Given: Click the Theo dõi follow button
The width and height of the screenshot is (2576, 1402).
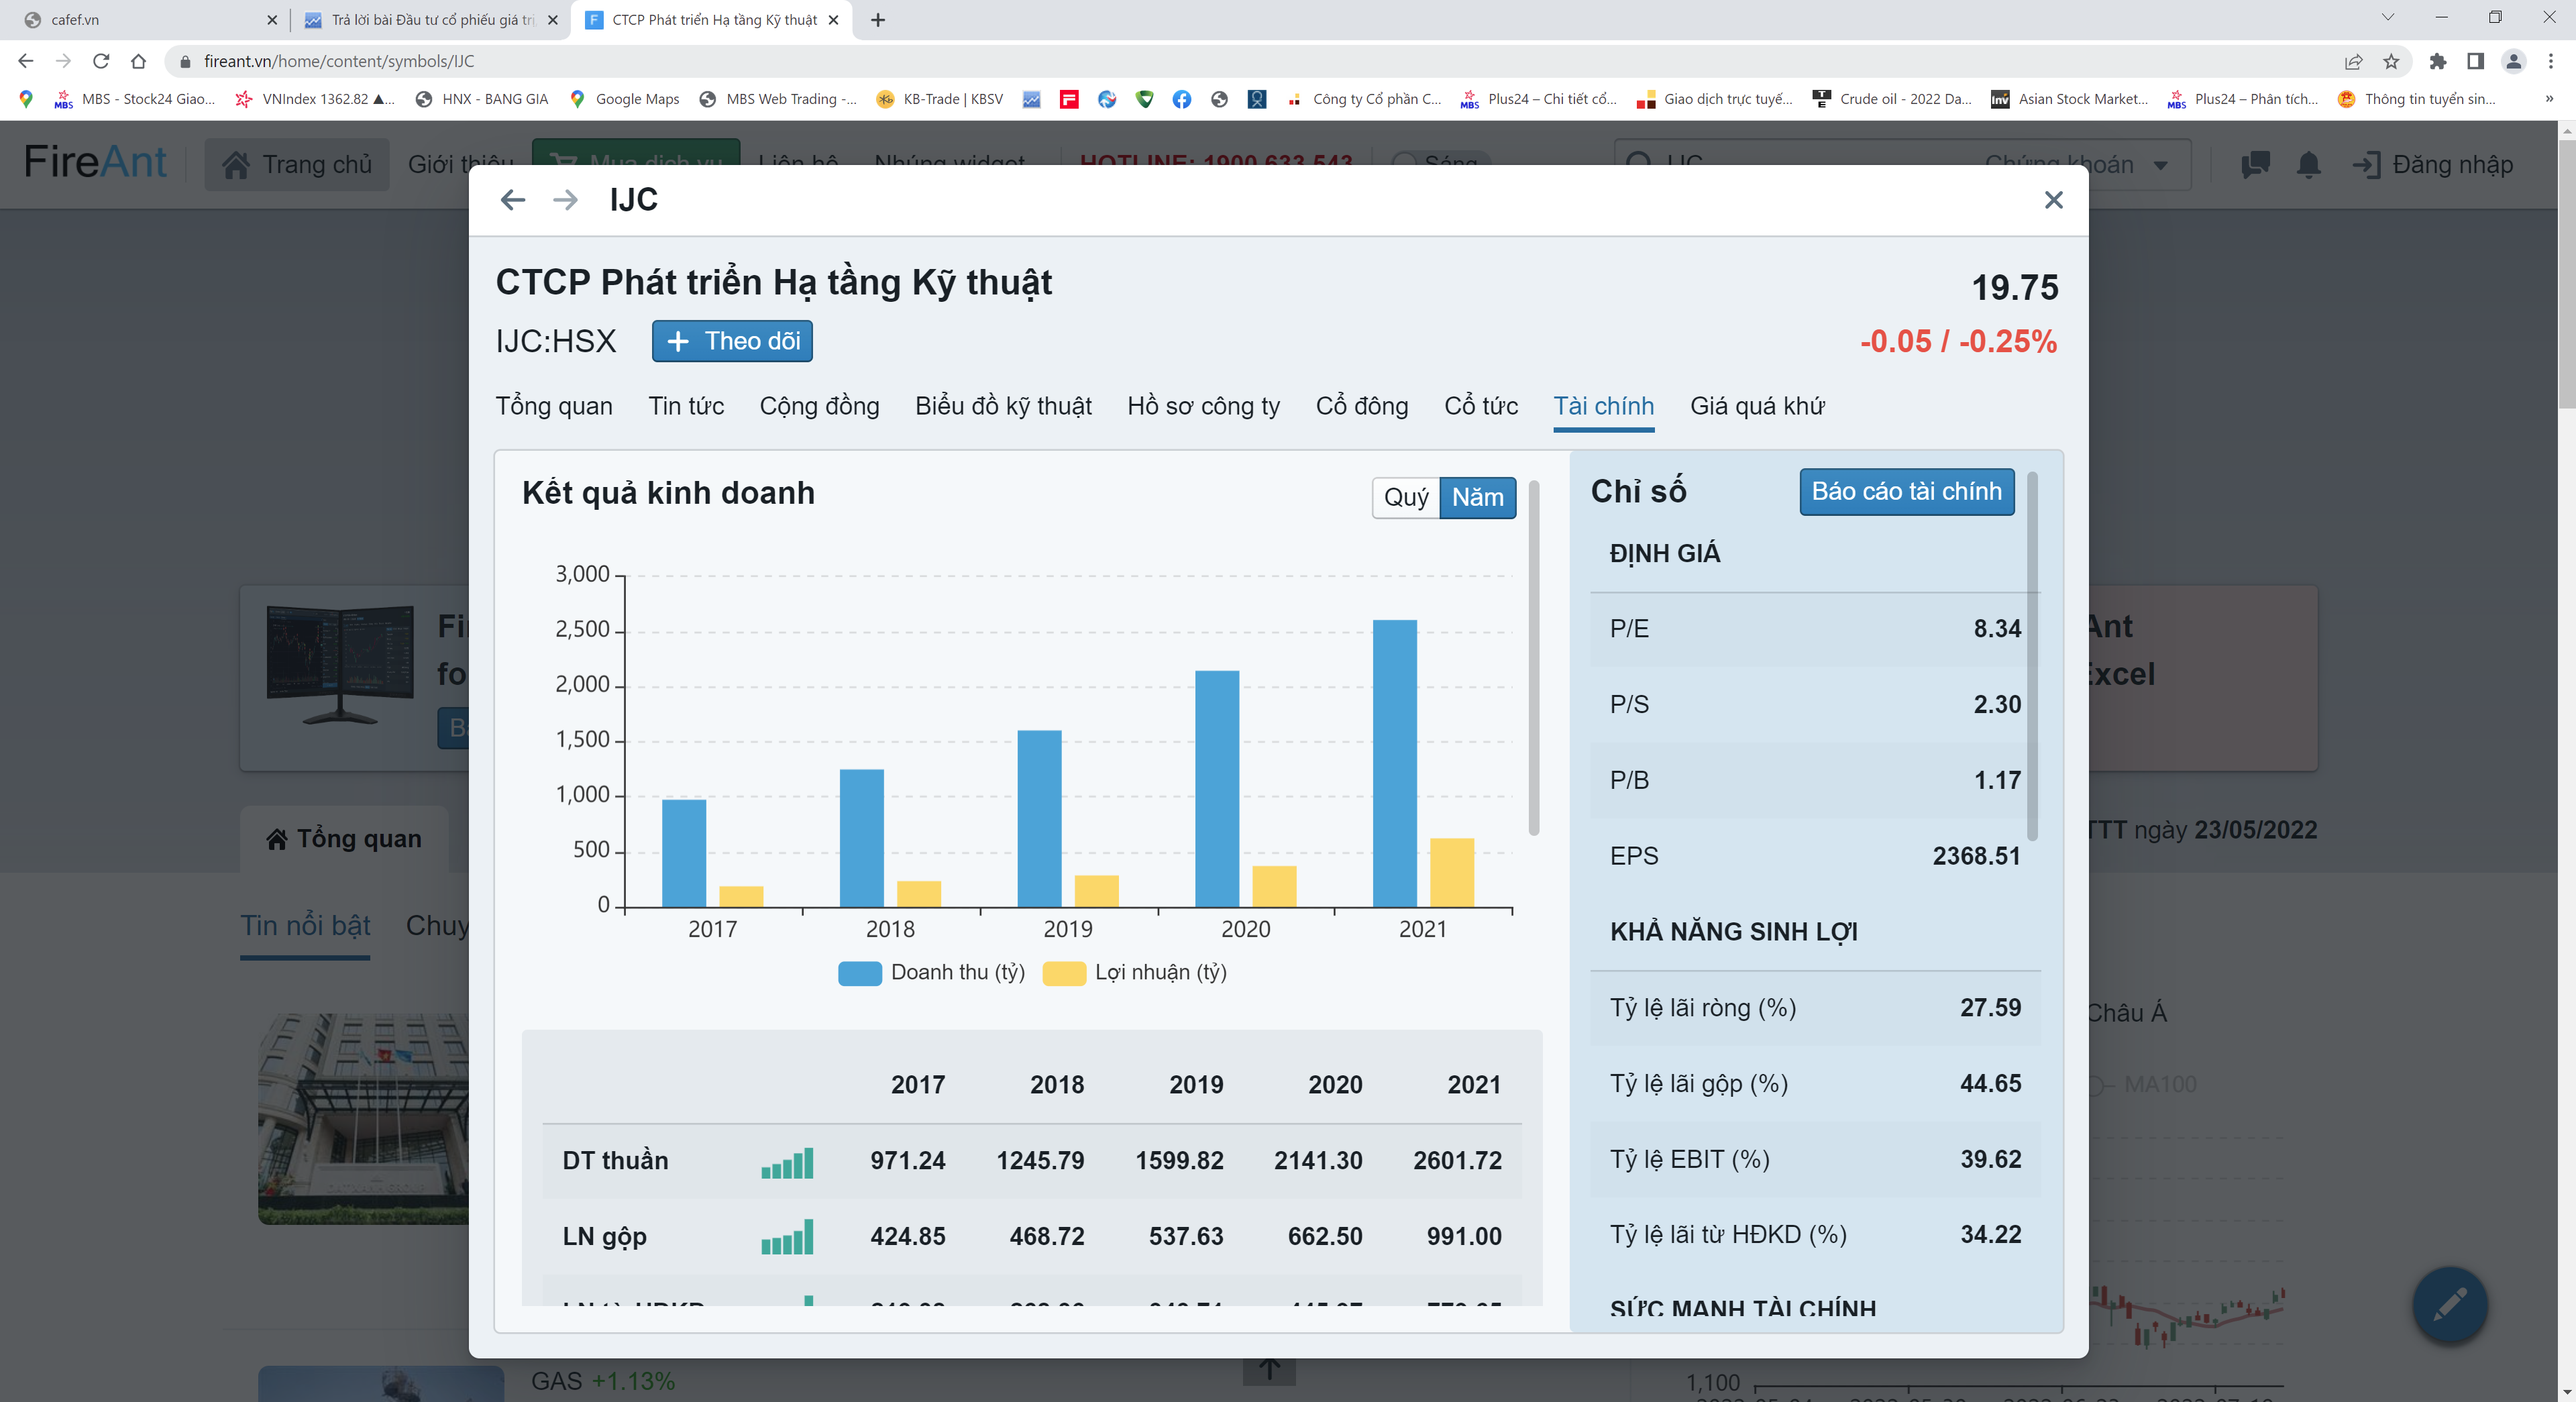Looking at the screenshot, I should (732, 341).
